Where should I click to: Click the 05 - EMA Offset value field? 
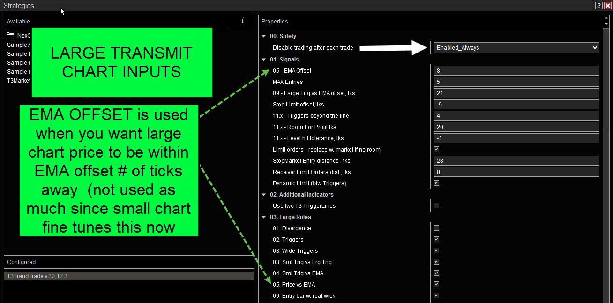coord(516,71)
